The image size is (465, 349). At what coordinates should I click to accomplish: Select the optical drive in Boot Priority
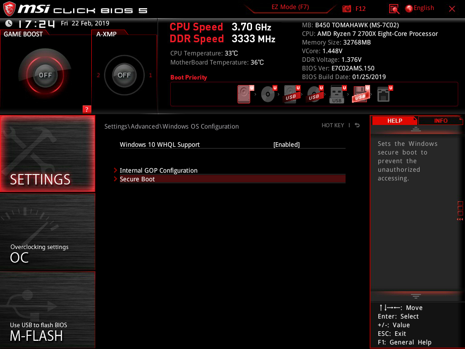click(x=268, y=94)
